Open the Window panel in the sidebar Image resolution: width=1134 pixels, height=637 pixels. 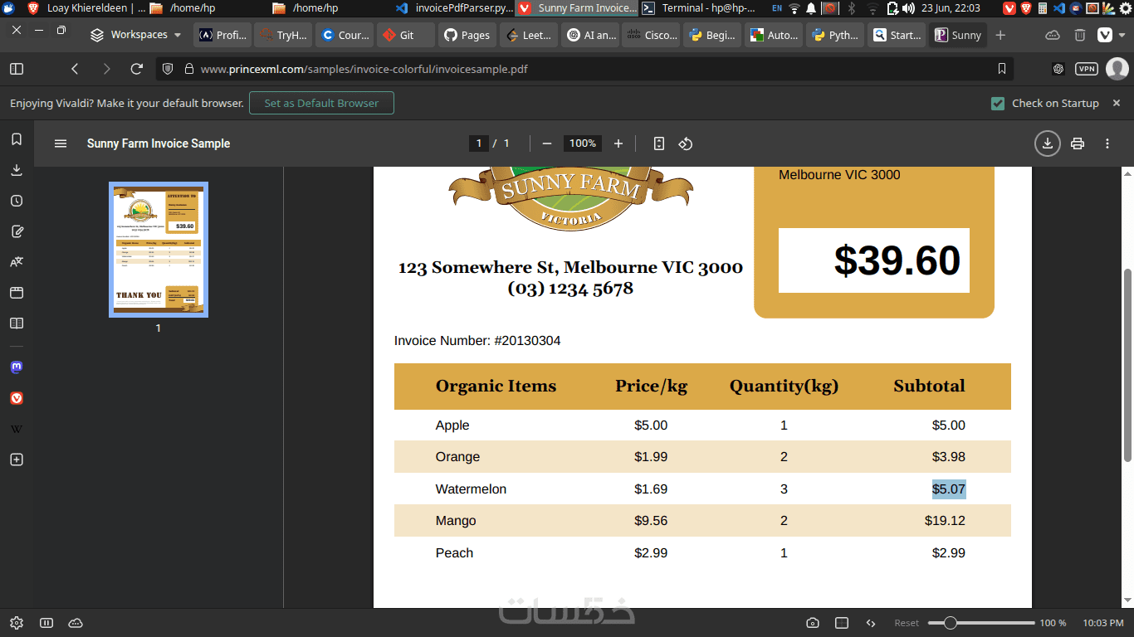point(17,293)
